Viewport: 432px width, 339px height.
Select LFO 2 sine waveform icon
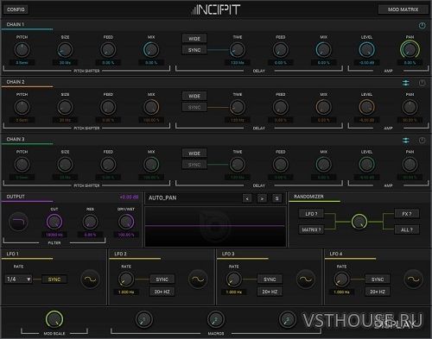pyautogui.click(x=198, y=279)
